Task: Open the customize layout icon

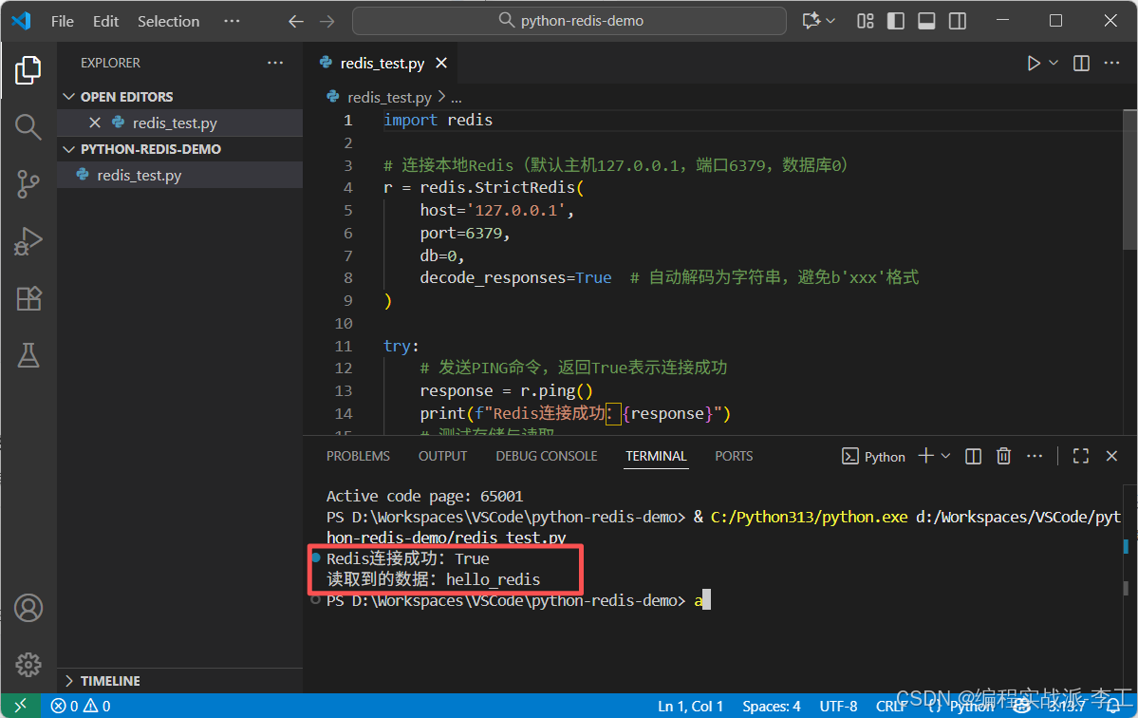Action: (x=865, y=21)
